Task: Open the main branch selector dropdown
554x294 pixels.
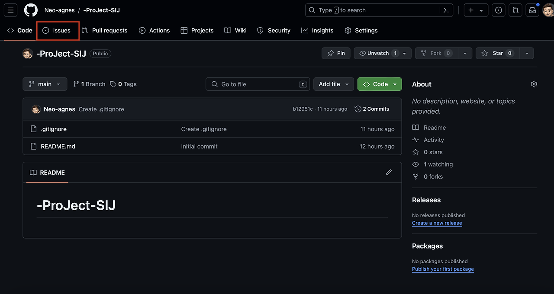Action: point(45,84)
